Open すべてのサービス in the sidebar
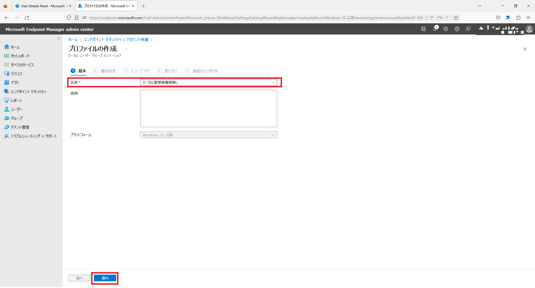This screenshot has height=288, width=535. tap(19, 65)
